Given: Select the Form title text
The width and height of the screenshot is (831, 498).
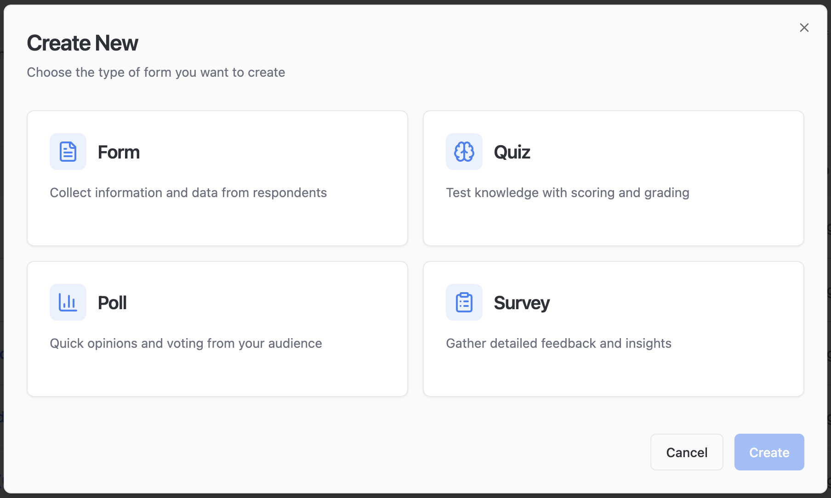Looking at the screenshot, I should pyautogui.click(x=119, y=152).
